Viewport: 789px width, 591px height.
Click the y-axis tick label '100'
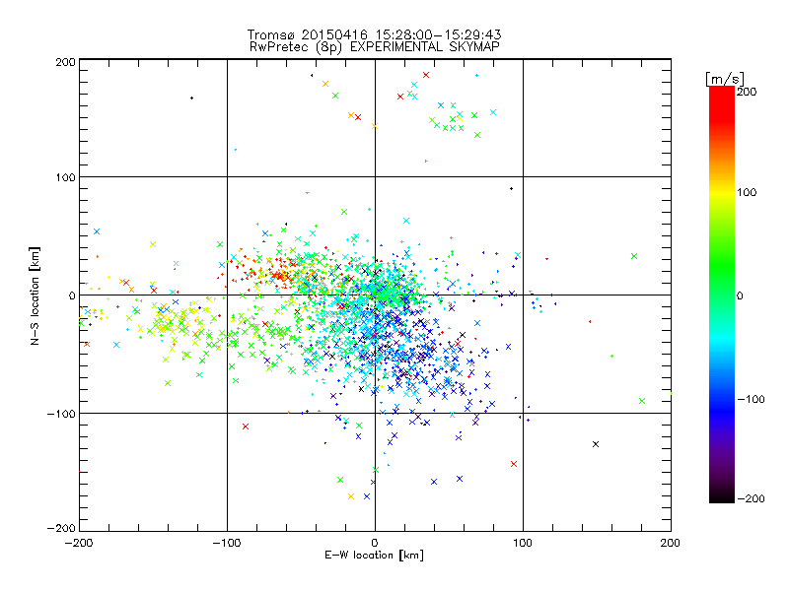point(65,178)
